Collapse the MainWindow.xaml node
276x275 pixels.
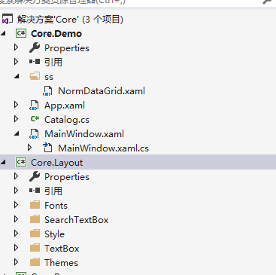coord(17,133)
